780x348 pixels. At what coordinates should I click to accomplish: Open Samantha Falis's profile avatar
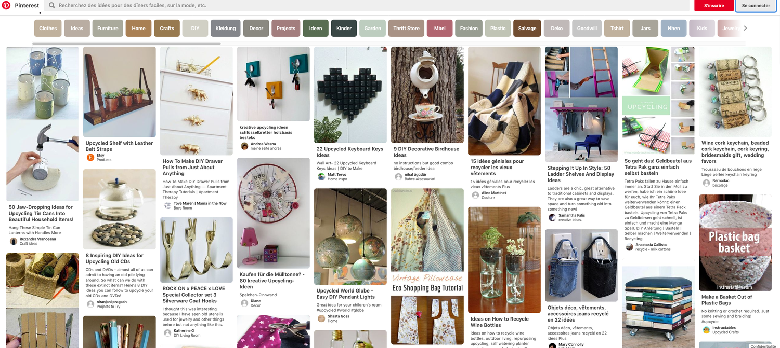[x=552, y=217]
